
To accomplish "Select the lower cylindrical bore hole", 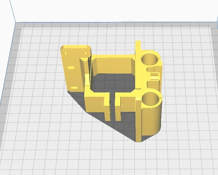I will pos(150,99).
